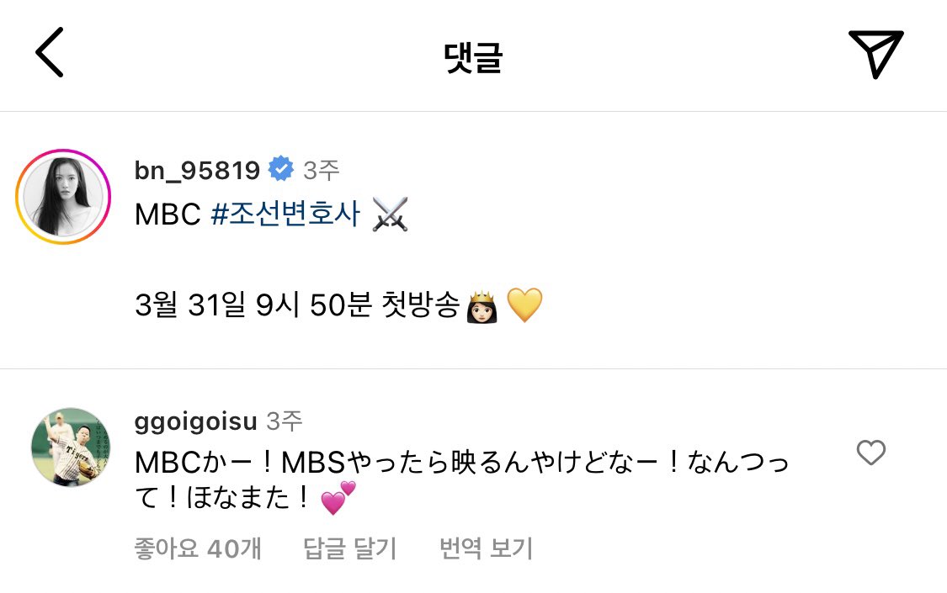Click the 첫방송 caption line text
The image size is (947, 593).
[297, 304]
